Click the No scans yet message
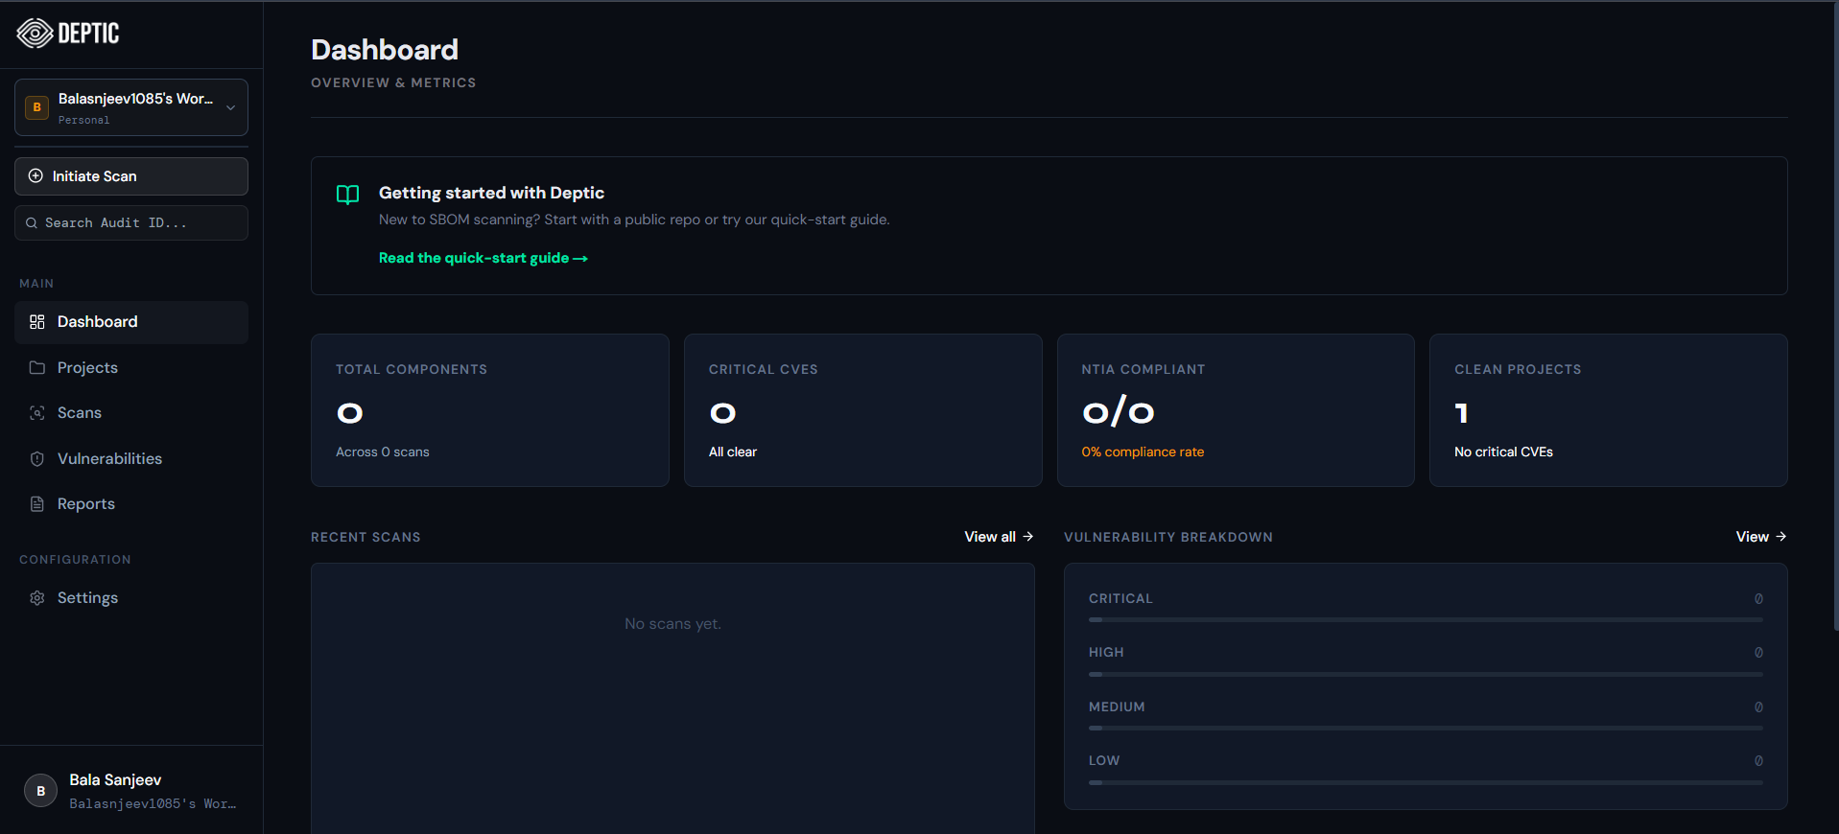The width and height of the screenshot is (1839, 834). (x=672, y=624)
